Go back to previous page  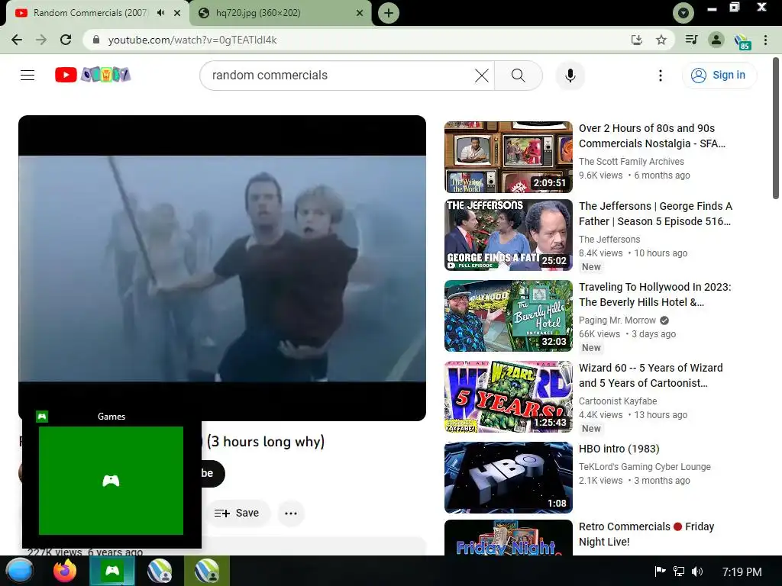17,40
